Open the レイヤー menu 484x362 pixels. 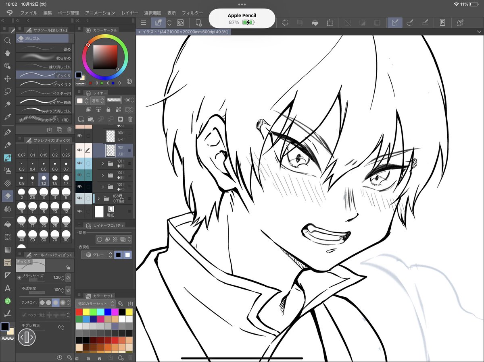point(129,13)
